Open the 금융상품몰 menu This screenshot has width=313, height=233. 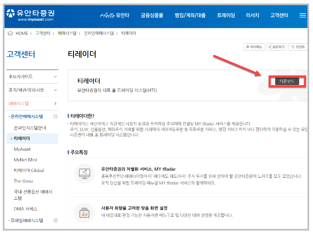[152, 15]
